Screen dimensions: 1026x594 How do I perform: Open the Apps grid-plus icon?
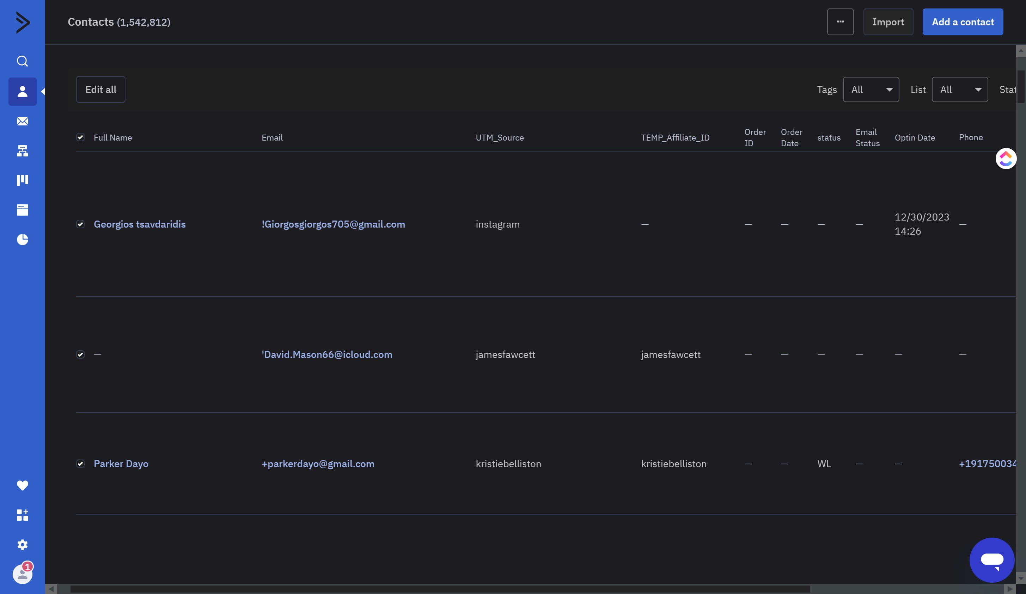[x=23, y=515]
